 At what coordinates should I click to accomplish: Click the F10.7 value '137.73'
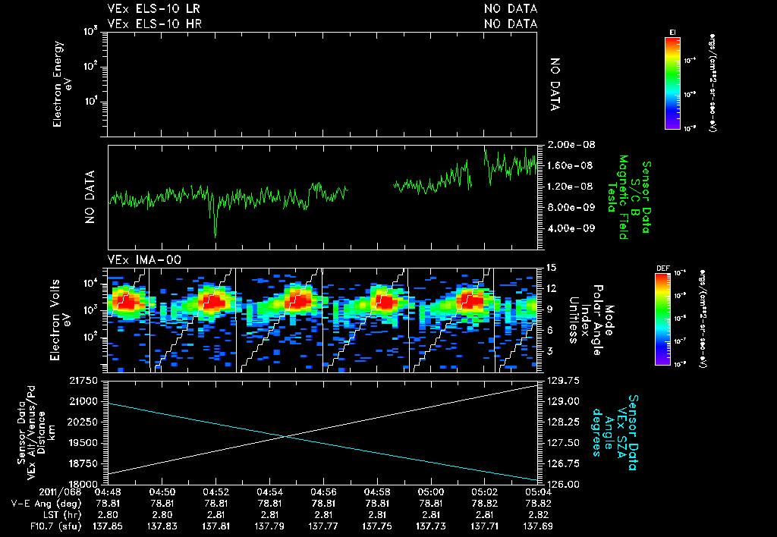point(431,526)
